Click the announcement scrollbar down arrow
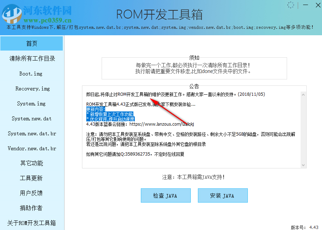This screenshot has width=322, height=230. pyautogui.click(x=303, y=165)
